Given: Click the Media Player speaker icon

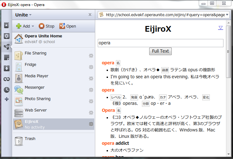Looking at the screenshot, I should click(19, 78).
